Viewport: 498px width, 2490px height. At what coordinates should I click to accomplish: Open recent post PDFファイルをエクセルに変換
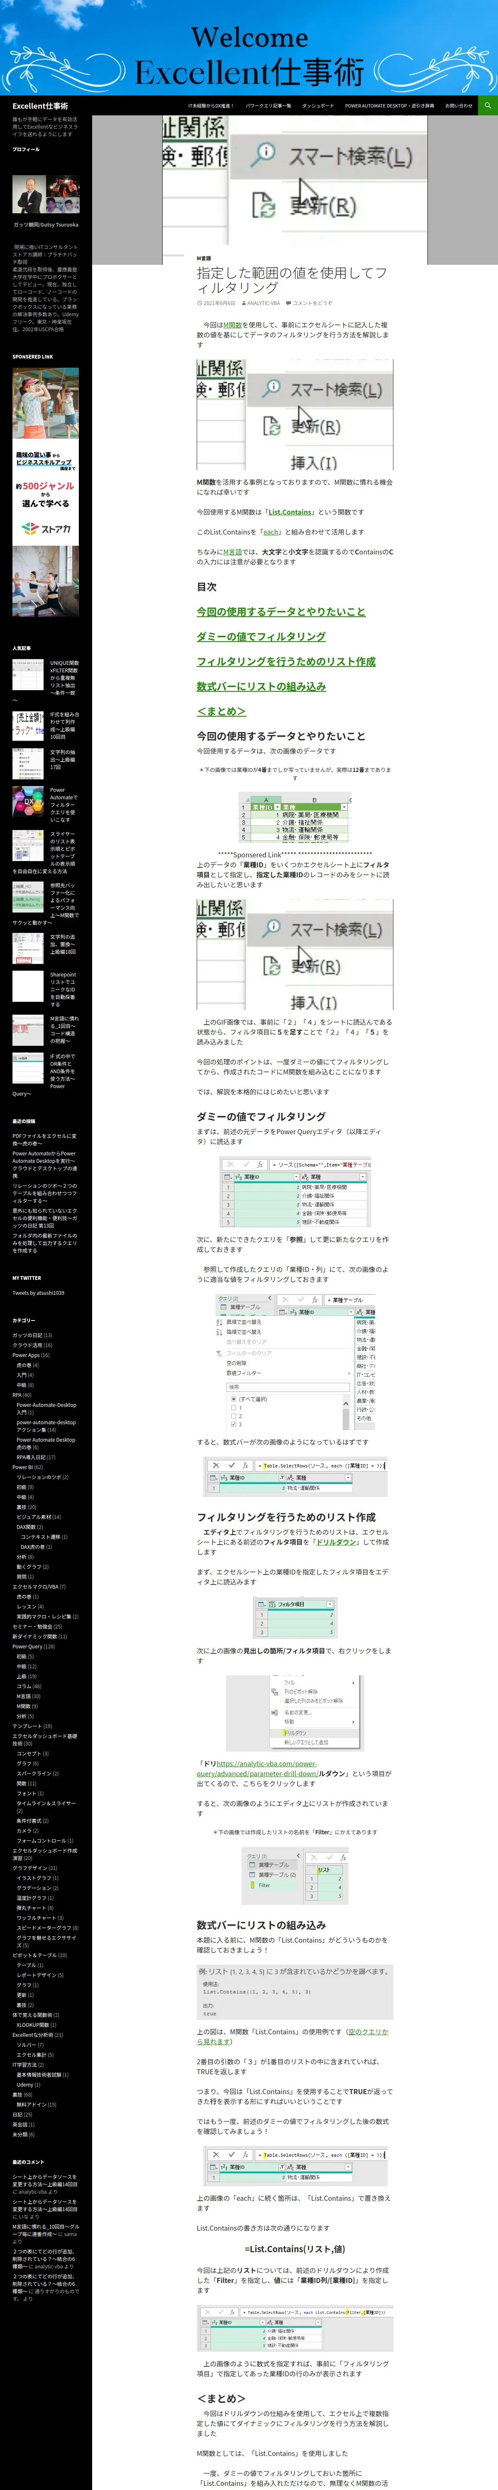point(44,1139)
